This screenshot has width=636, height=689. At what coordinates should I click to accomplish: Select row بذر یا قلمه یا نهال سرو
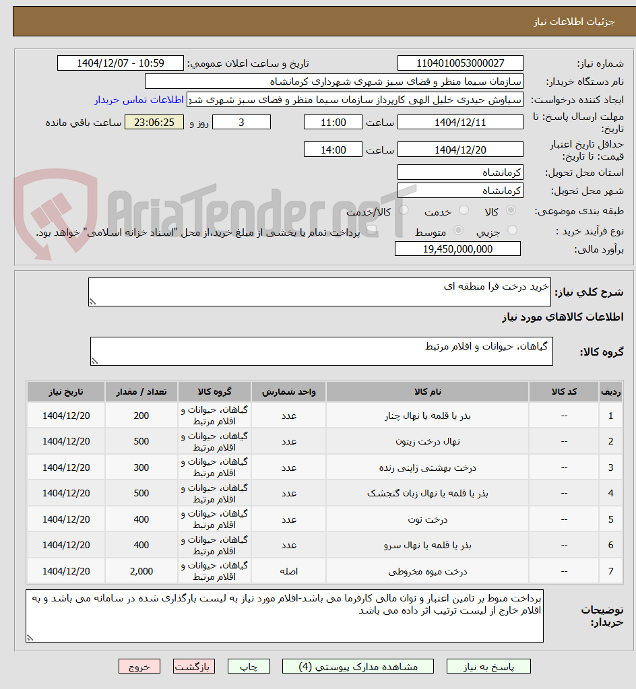(x=324, y=545)
